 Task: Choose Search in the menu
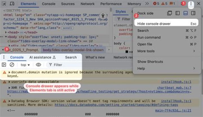(166, 31)
